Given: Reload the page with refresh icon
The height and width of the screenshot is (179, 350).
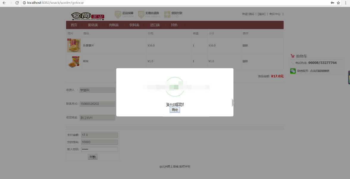Looking at the screenshot, I should click(x=17, y=3).
